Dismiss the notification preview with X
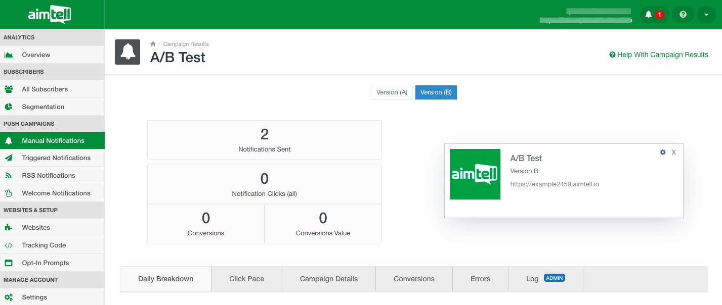The image size is (722, 305). [673, 152]
